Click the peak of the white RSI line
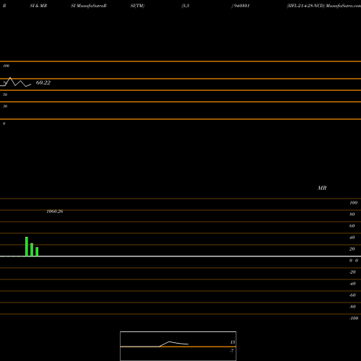The image size is (361, 361). click(10, 77)
